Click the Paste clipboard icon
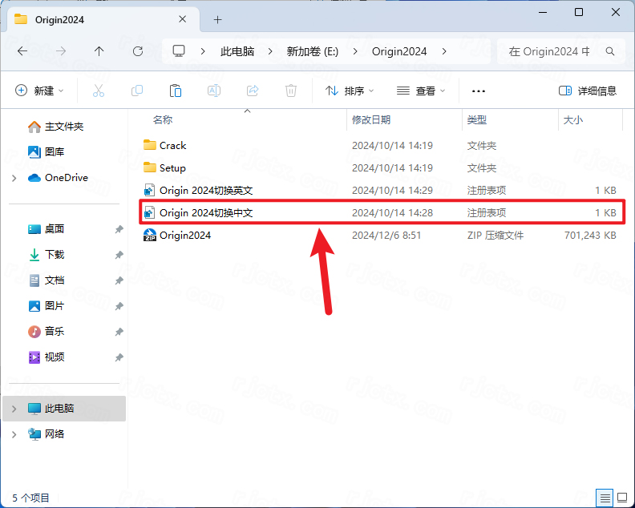The height and width of the screenshot is (508, 635). click(x=176, y=91)
